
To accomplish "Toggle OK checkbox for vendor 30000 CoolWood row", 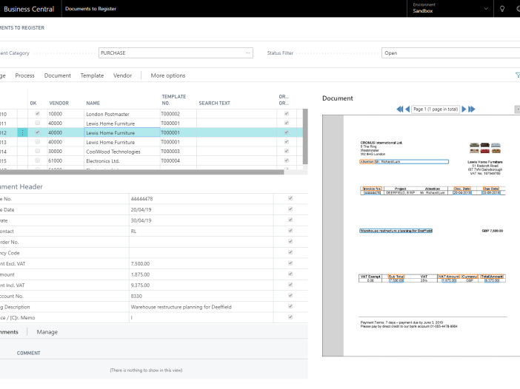I will pyautogui.click(x=38, y=151).
